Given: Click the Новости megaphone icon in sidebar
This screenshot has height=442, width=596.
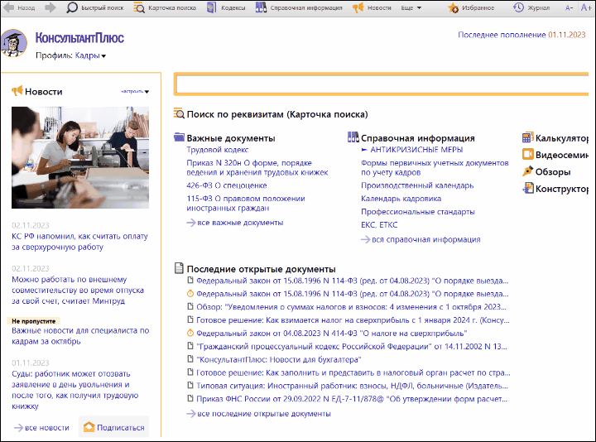Looking at the screenshot, I should pyautogui.click(x=17, y=91).
